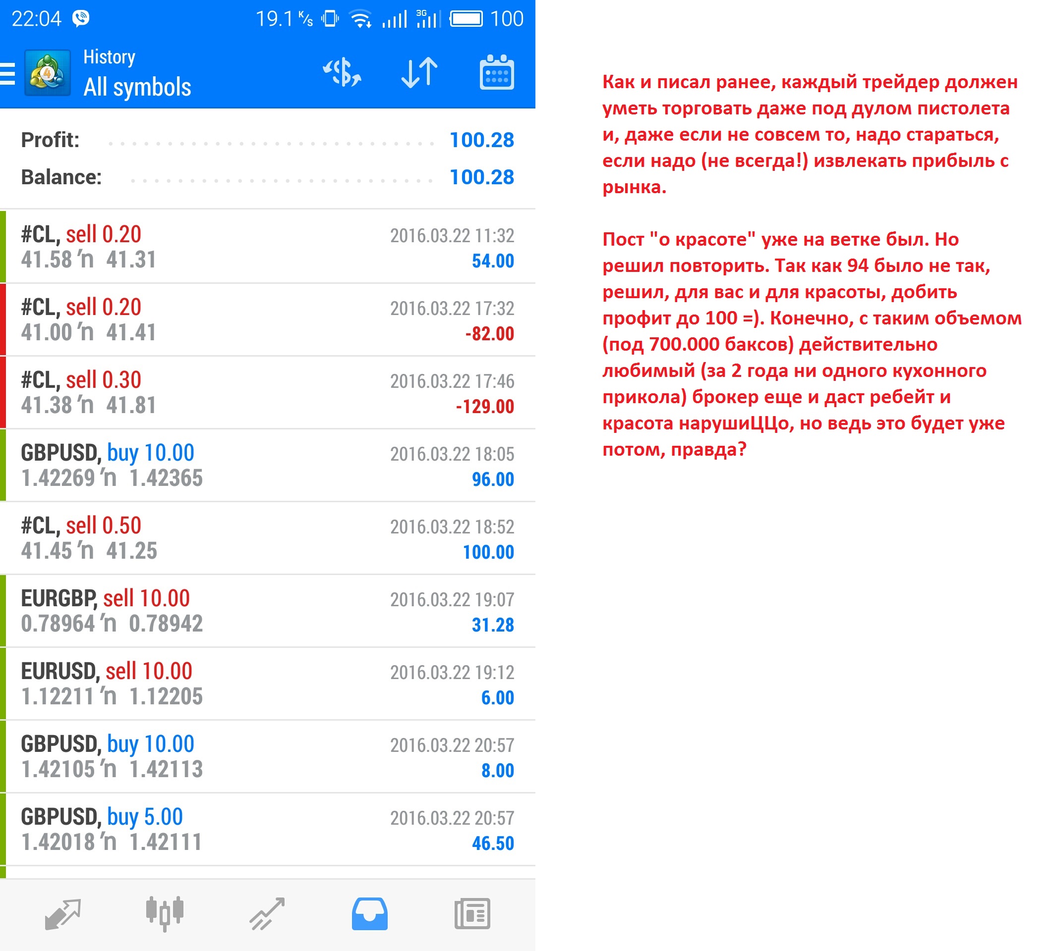Open the News tab icon
The width and height of the screenshot is (1051, 951).
(472, 914)
